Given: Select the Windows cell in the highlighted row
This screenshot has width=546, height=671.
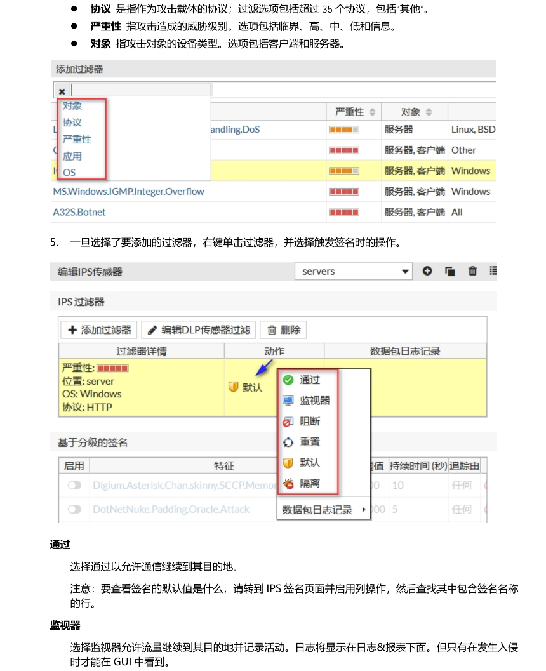Looking at the screenshot, I should [x=470, y=171].
